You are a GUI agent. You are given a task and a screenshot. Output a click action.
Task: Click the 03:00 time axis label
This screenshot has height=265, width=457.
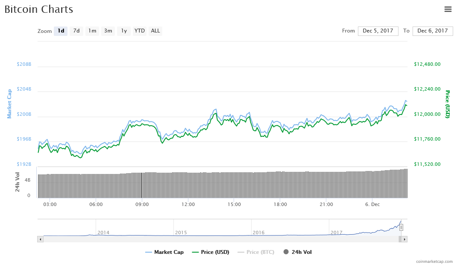50,204
